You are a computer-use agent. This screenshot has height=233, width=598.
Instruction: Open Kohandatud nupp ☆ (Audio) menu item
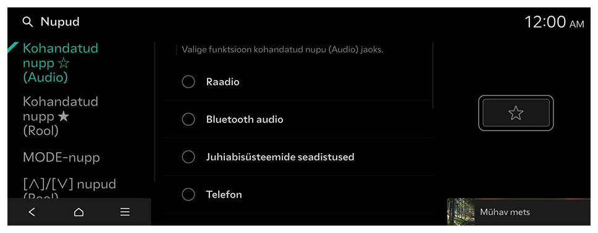(x=61, y=63)
